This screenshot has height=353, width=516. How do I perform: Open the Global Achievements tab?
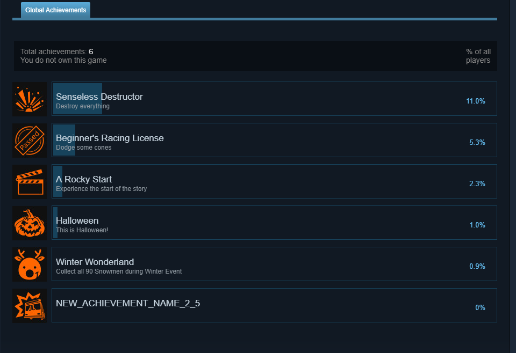click(x=55, y=10)
